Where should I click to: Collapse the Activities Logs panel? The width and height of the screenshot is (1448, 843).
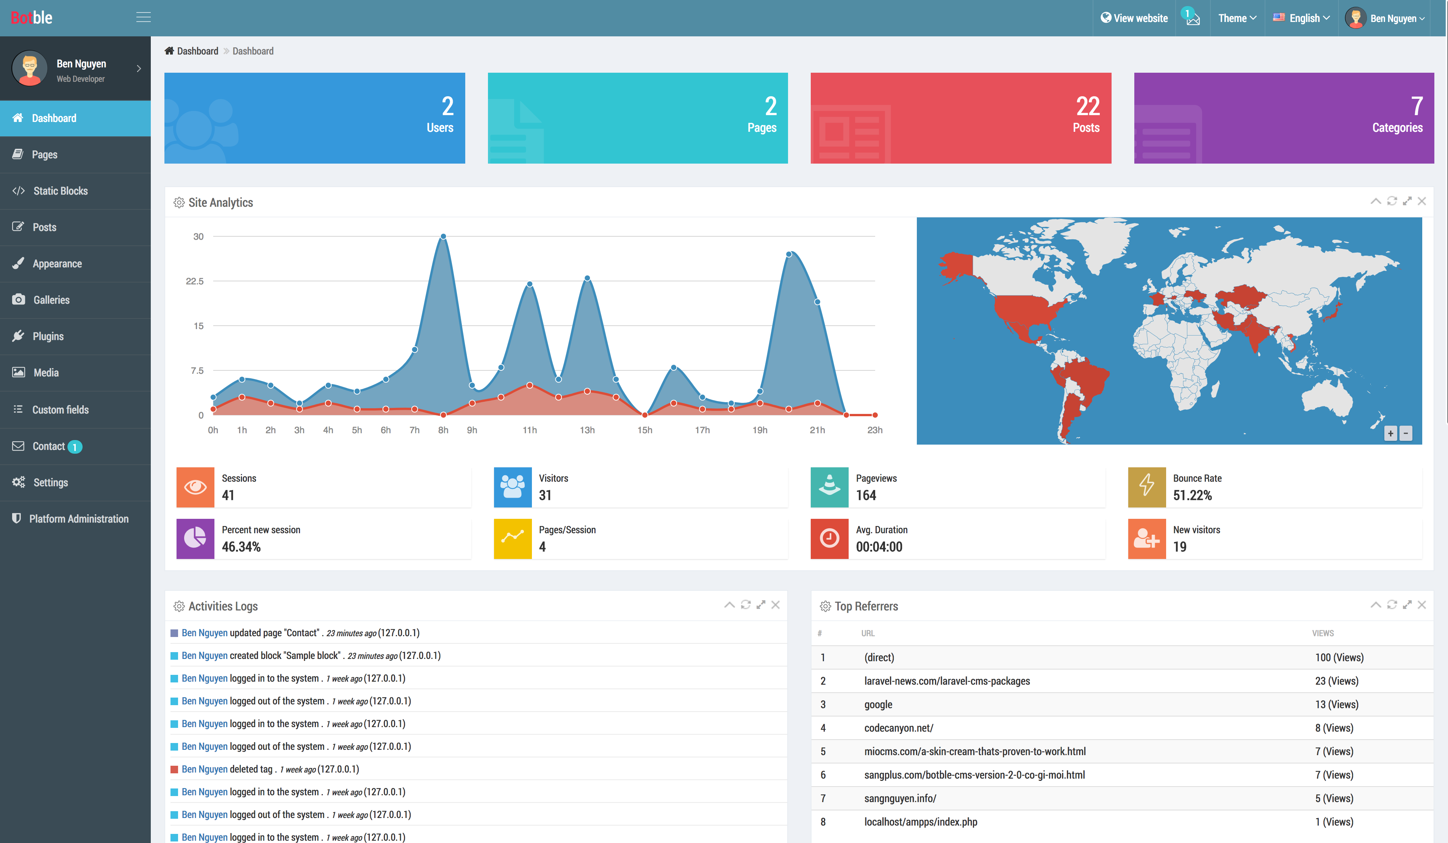729,605
